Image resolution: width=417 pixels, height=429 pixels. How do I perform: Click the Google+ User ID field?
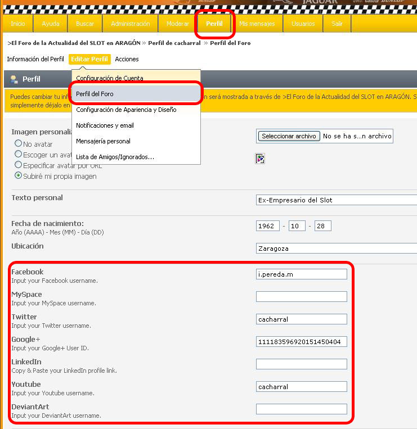[302, 342]
